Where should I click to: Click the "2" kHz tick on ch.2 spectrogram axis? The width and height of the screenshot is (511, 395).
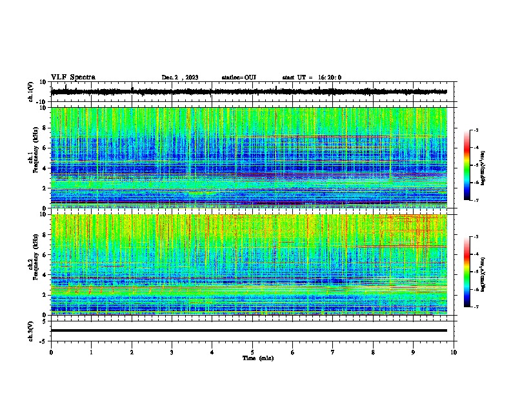click(x=45, y=295)
